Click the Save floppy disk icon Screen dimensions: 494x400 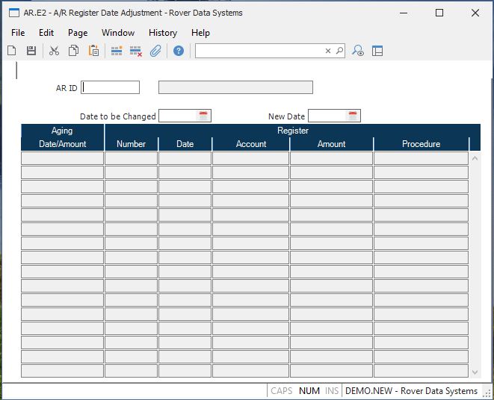(31, 51)
